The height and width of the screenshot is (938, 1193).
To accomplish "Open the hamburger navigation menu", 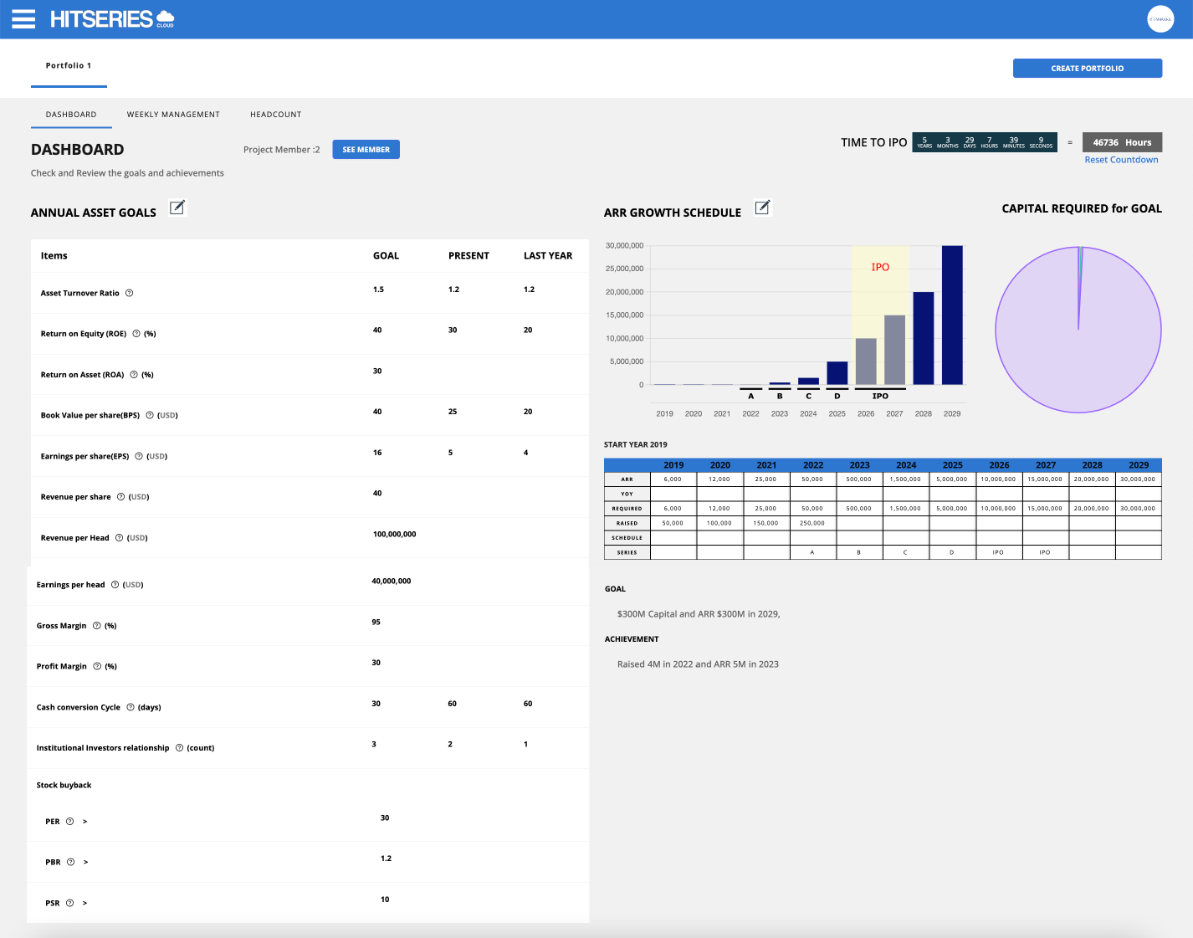I will click(23, 18).
